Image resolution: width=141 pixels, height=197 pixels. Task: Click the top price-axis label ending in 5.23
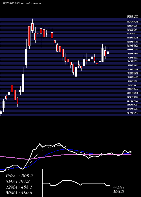pos(132,16)
